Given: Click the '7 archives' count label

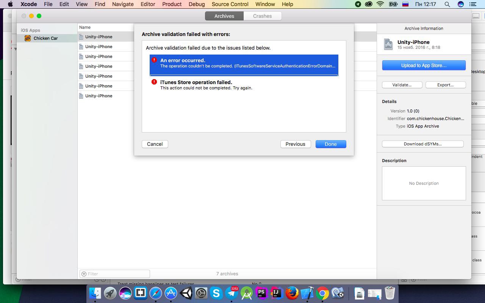Looking at the screenshot, I should [x=227, y=274].
